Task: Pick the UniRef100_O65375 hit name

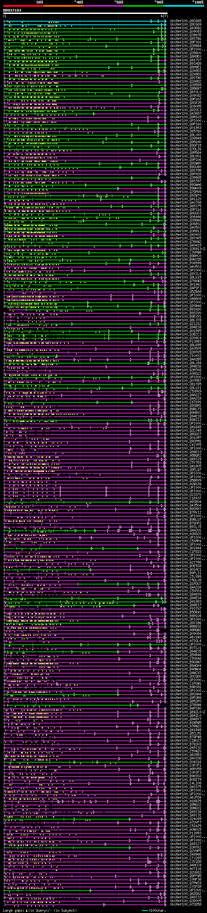Action: coord(186,206)
